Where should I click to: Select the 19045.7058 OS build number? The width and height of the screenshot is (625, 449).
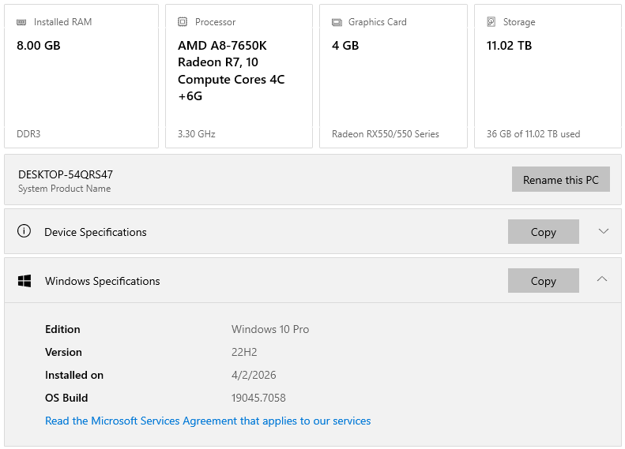(x=258, y=398)
